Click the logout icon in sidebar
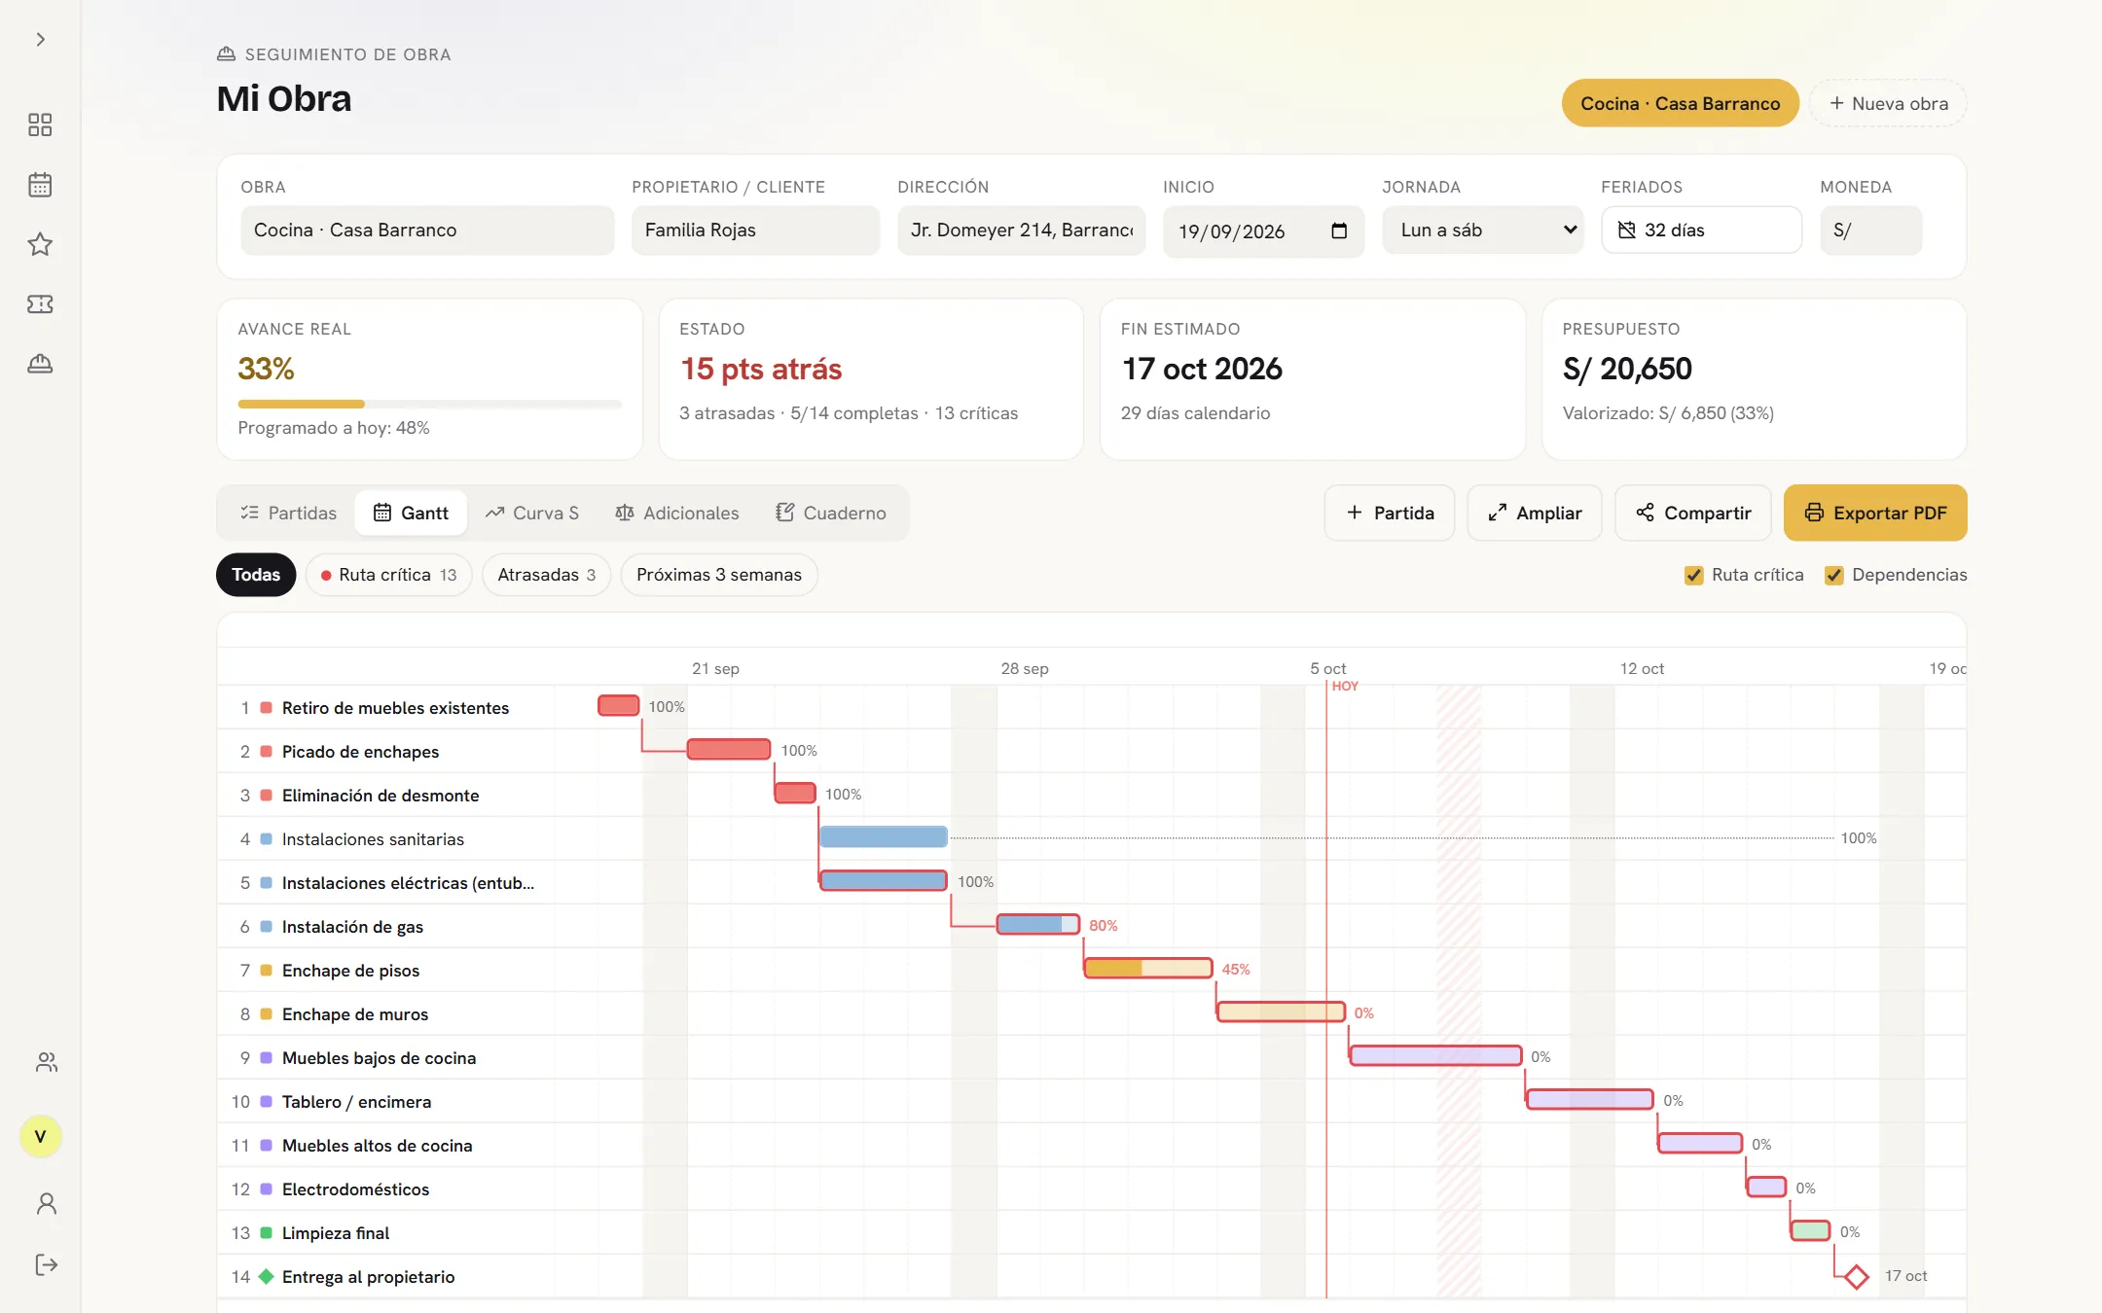The height and width of the screenshot is (1313, 2102). click(x=46, y=1264)
